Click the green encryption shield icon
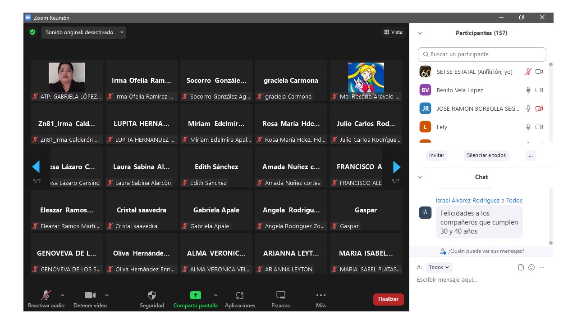 [32, 32]
